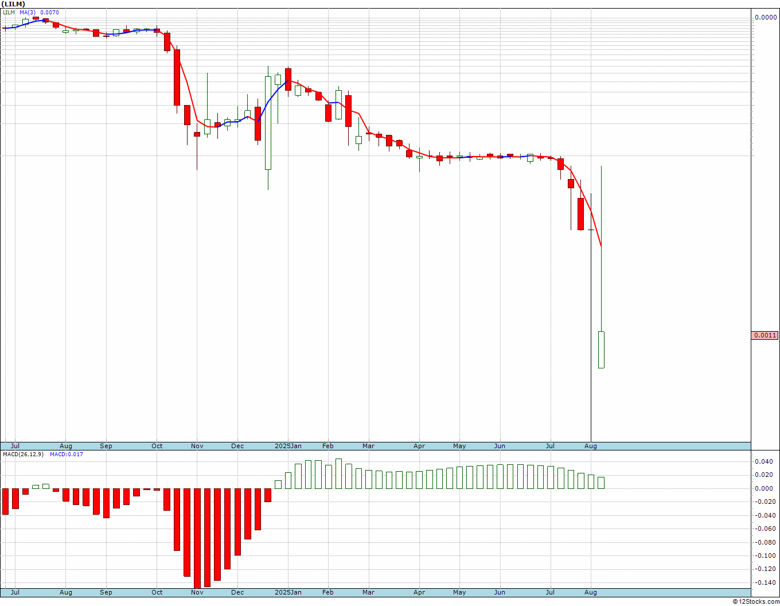
Task: Click Sep on the MACD panel time axis
Action: point(106,592)
